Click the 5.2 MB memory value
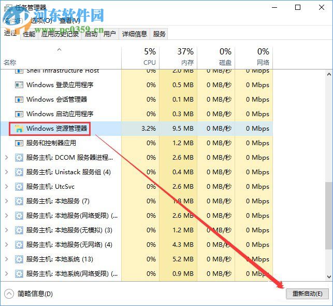The image size is (333, 306). coord(183,259)
